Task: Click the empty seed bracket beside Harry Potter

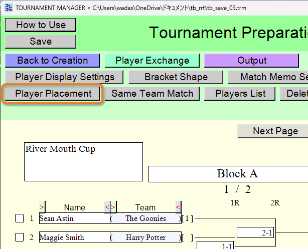Action: coord(188,237)
